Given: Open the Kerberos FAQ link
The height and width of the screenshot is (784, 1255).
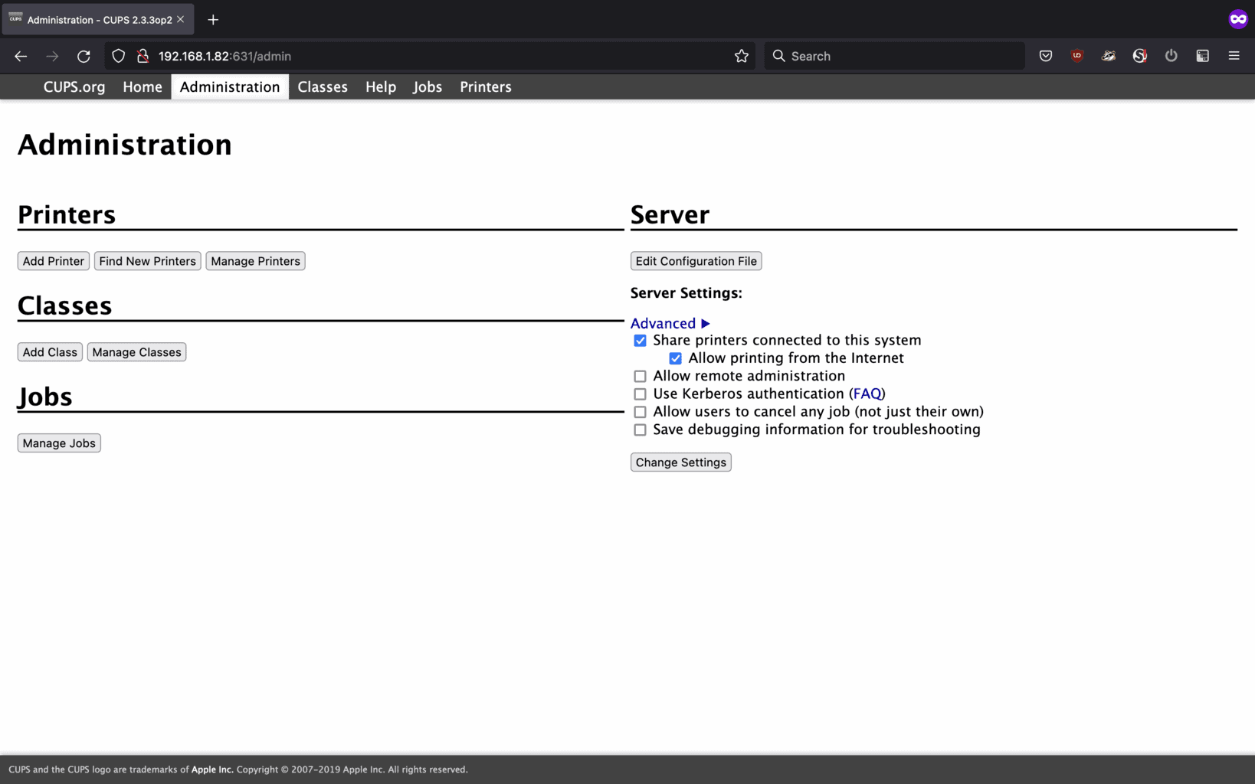Looking at the screenshot, I should [867, 394].
